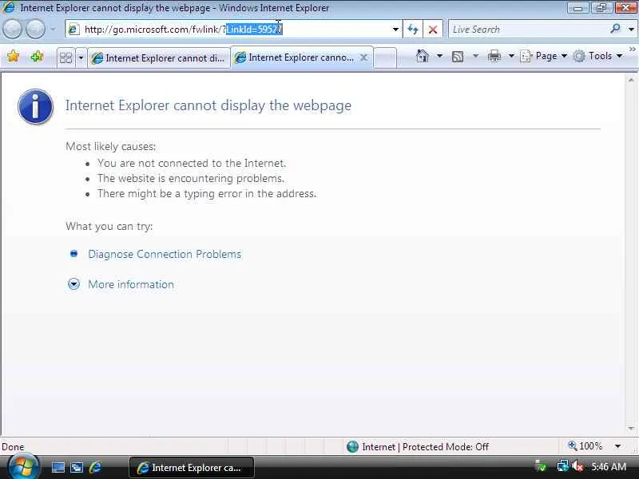Open the search options dropdown arrow
The height and width of the screenshot is (479, 639).
pos(631,30)
